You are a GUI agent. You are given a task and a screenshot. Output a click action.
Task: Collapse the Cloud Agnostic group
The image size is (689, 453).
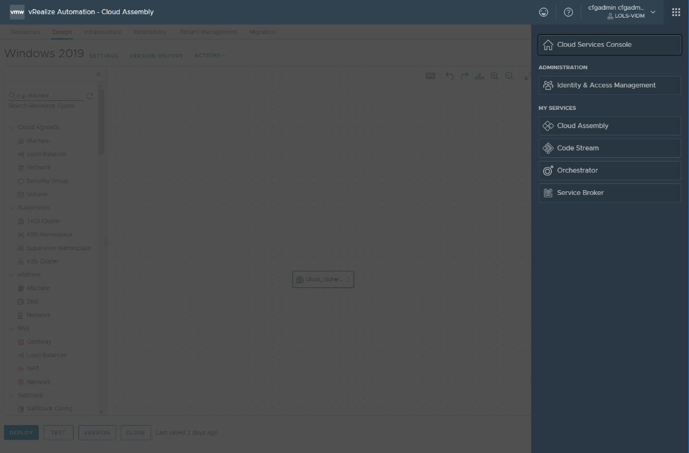12,128
